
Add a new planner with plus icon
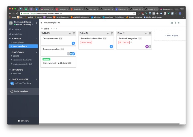click(x=36, y=39)
